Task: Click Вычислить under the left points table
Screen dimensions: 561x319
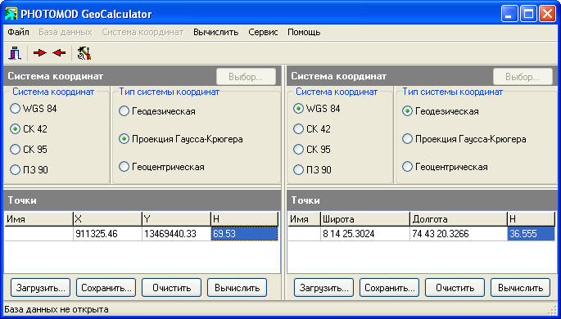Action: 237,288
